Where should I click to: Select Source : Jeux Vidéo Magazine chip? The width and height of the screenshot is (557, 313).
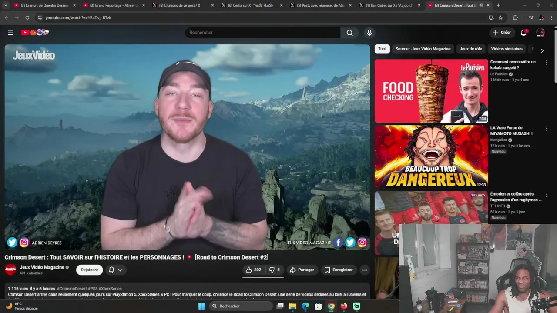pyautogui.click(x=423, y=49)
